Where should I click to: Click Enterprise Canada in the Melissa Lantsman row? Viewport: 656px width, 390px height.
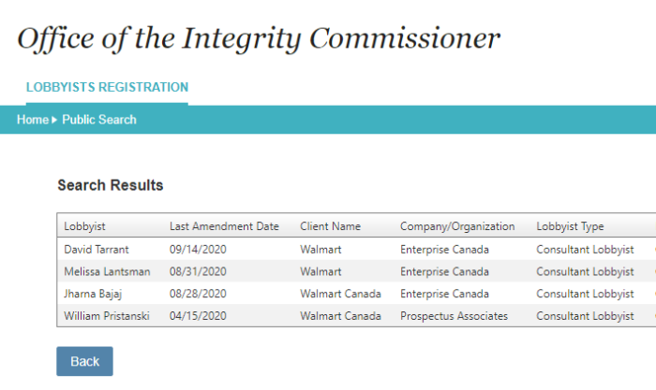coord(444,271)
